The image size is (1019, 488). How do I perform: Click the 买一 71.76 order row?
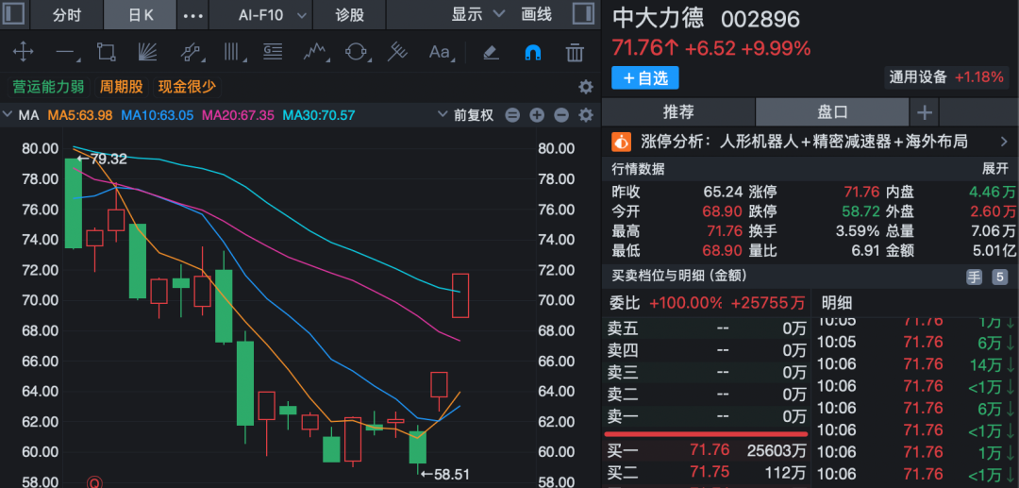click(x=707, y=449)
